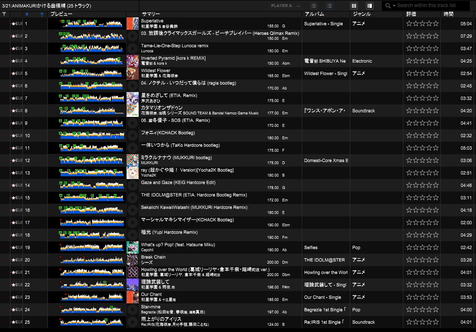Click album "Selfies"

tap(311, 247)
